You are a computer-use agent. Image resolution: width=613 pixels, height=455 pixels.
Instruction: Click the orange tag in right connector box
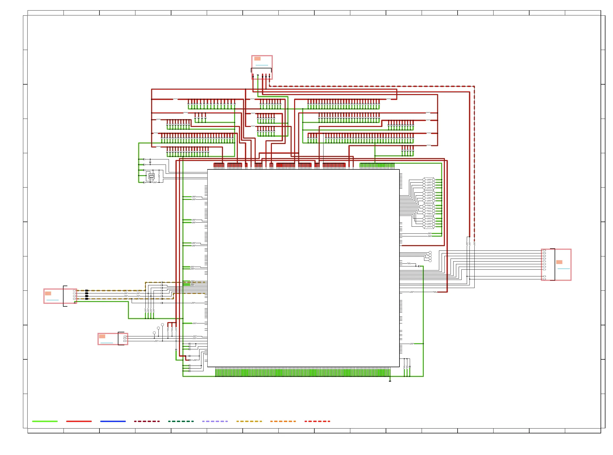(x=559, y=262)
